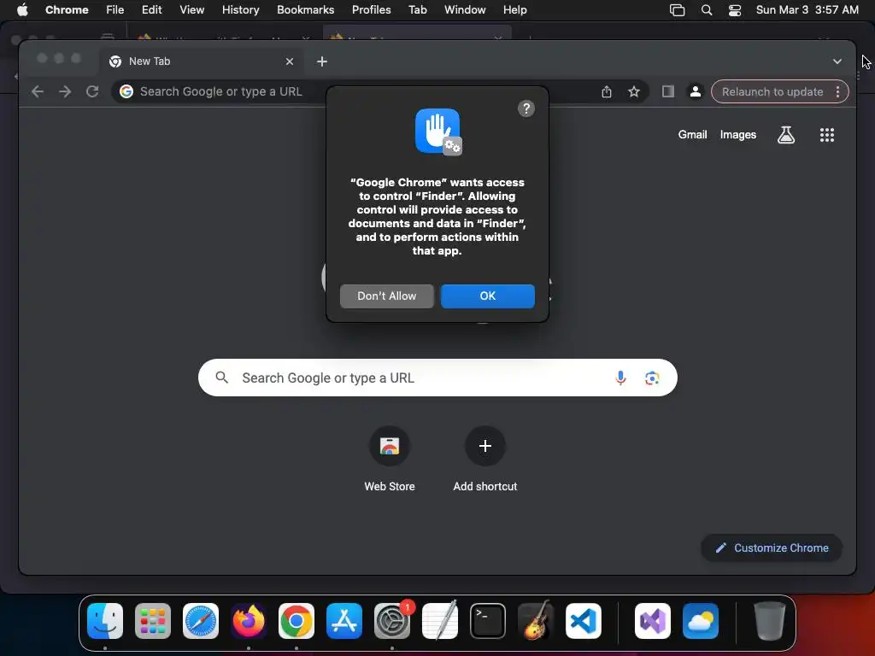Viewport: 875px width, 656px height.
Task: Open the Google apps grid
Action: [x=827, y=134]
